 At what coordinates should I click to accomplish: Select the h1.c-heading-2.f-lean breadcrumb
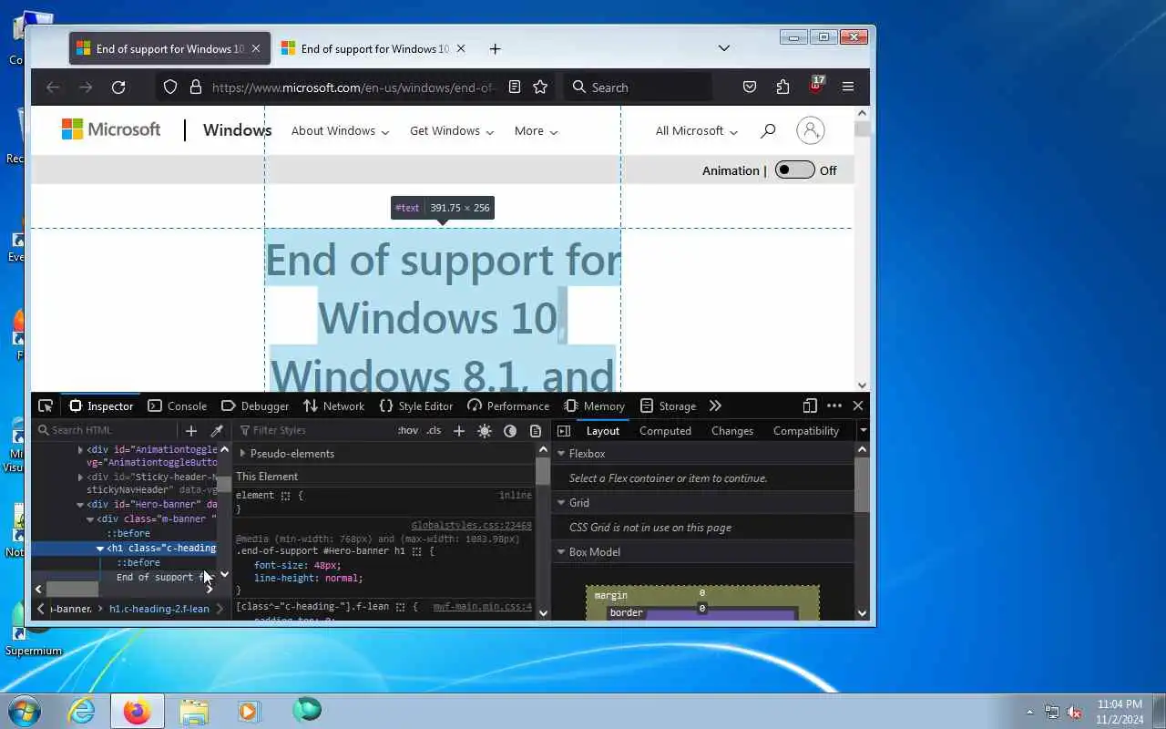[159, 609]
